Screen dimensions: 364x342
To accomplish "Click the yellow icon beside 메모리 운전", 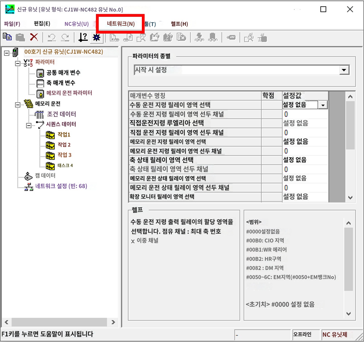I will (28, 104).
